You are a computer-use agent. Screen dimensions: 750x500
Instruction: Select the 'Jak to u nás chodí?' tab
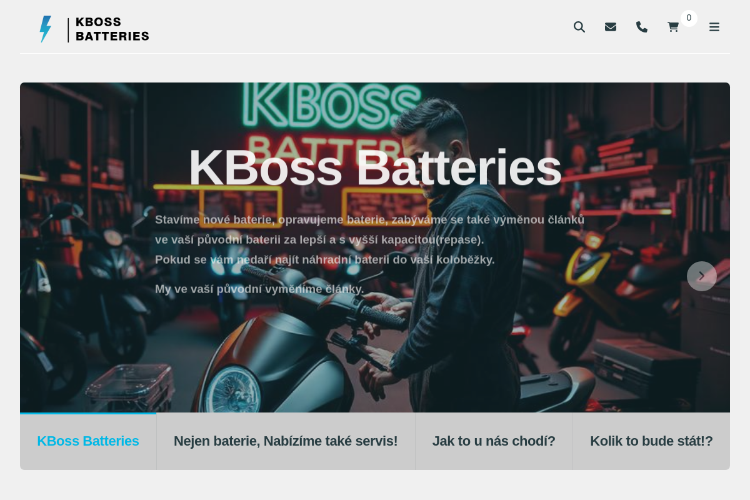(494, 441)
